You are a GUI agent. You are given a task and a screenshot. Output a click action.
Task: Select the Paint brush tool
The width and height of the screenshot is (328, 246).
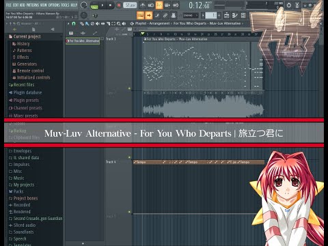tap(87, 23)
